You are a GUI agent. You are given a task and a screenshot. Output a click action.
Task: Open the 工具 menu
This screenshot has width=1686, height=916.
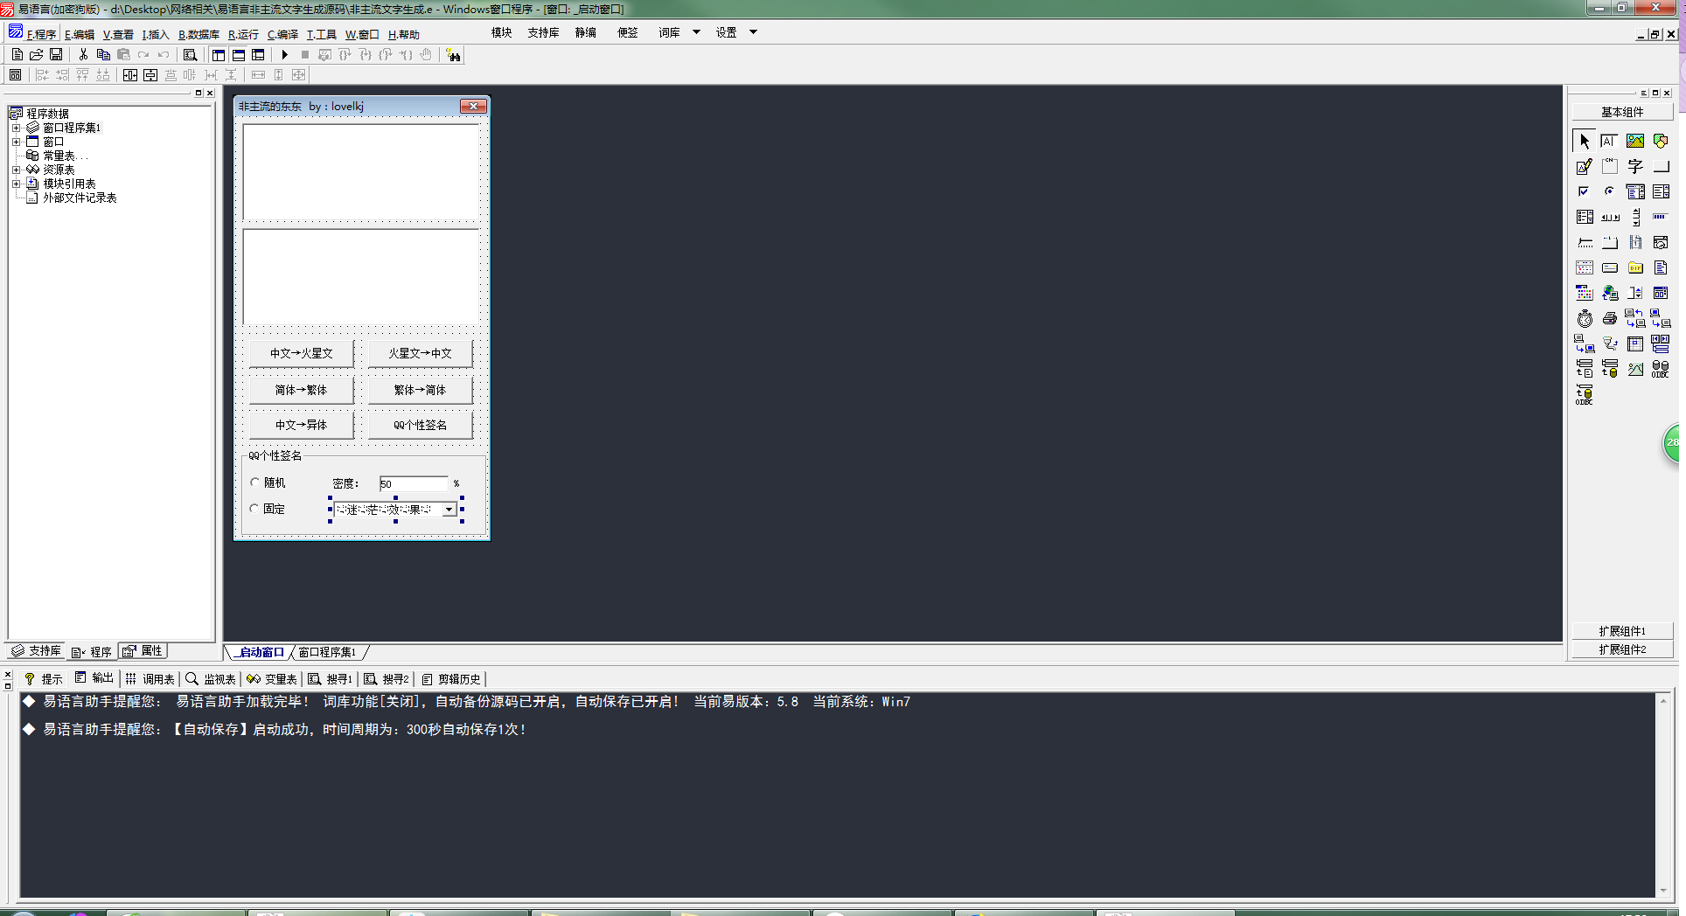tap(321, 35)
